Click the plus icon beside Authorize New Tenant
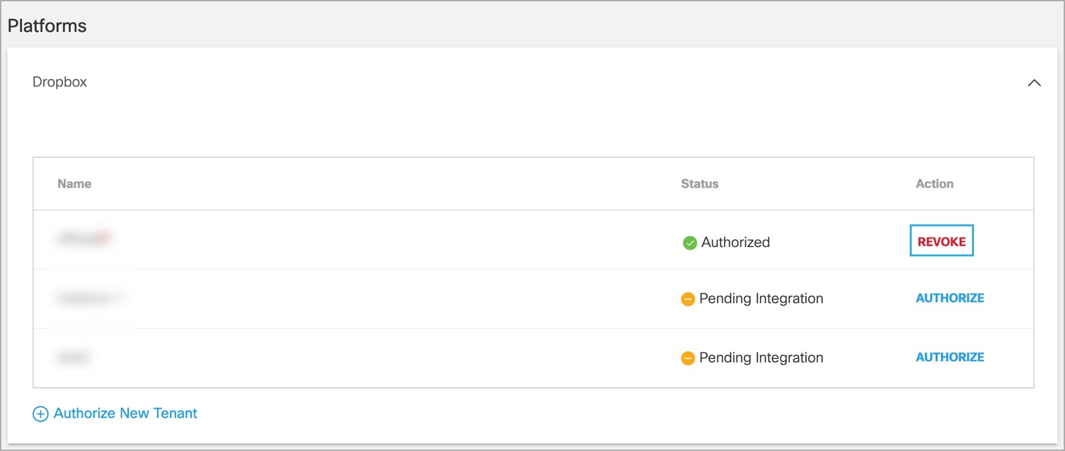Image resolution: width=1065 pixels, height=451 pixels. coord(40,414)
